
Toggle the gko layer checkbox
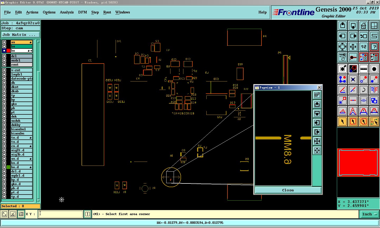click(4, 104)
